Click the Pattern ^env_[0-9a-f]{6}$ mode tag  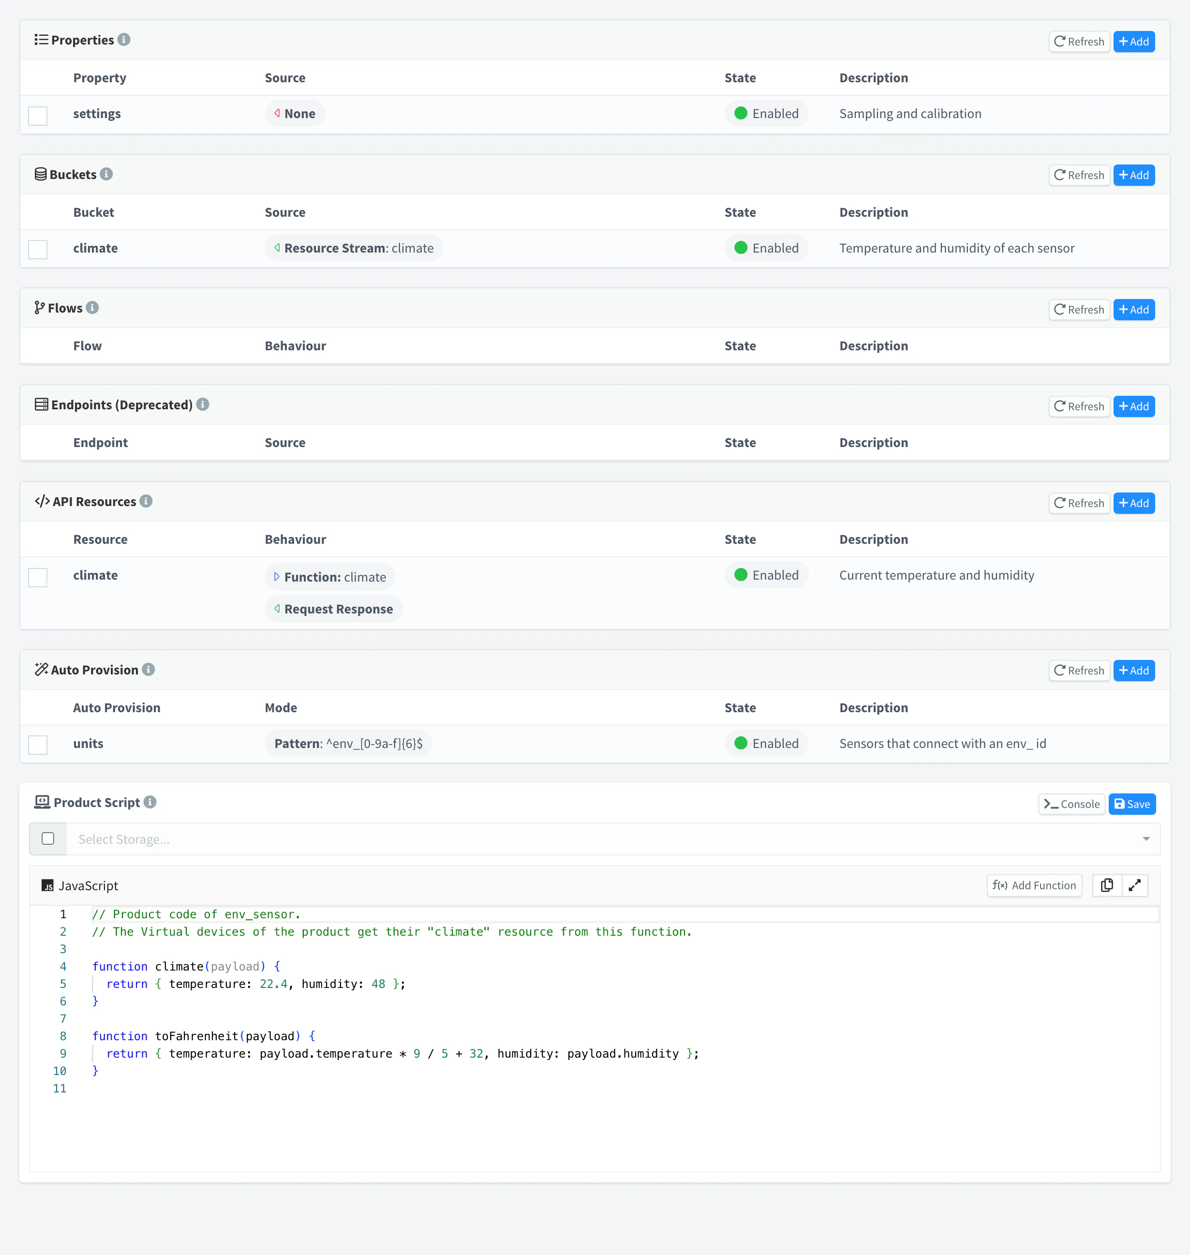[348, 744]
